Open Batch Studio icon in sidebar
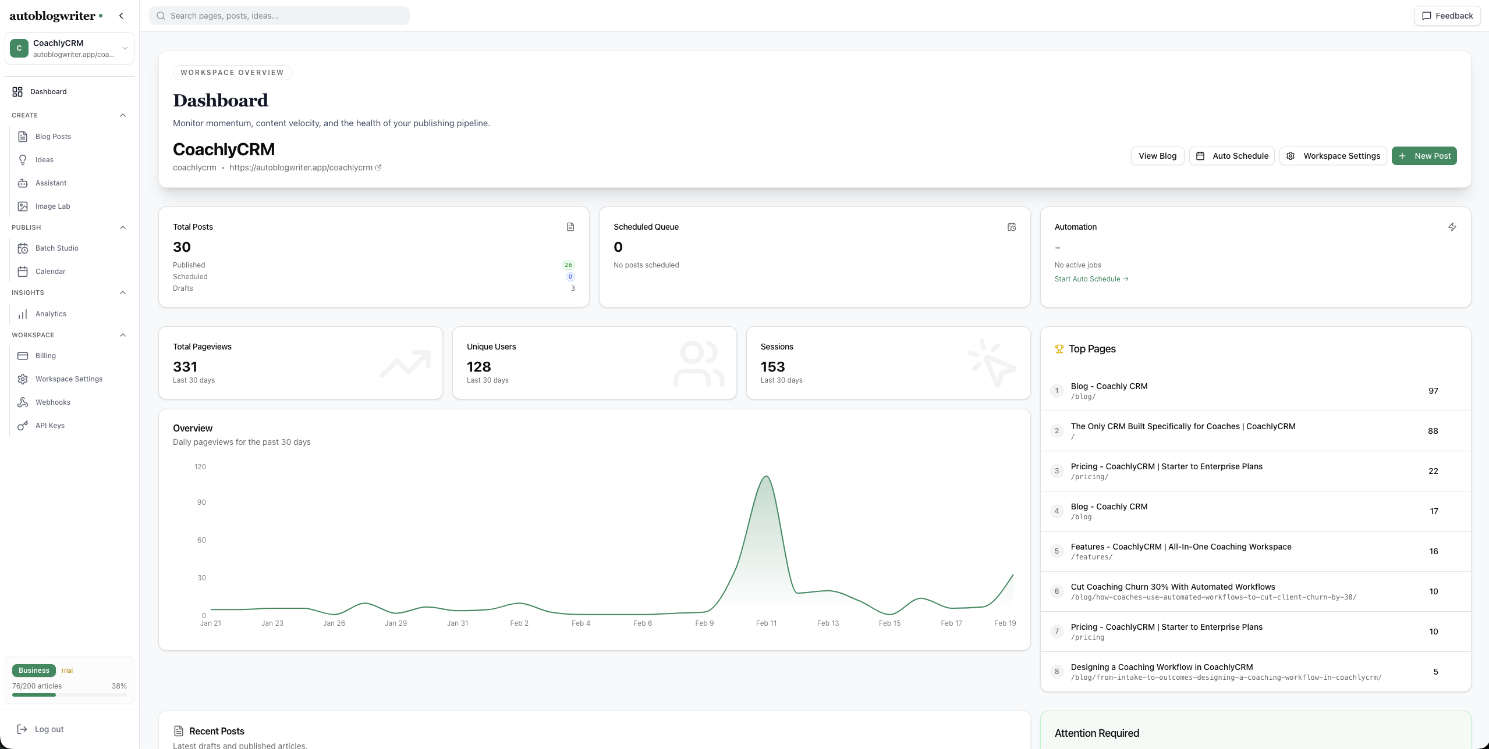 point(23,248)
